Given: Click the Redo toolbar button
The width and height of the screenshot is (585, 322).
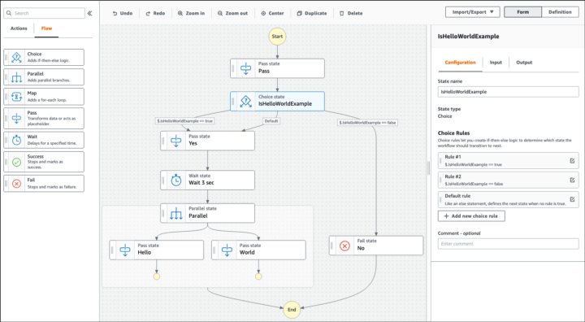Looking at the screenshot, I should pos(155,13).
